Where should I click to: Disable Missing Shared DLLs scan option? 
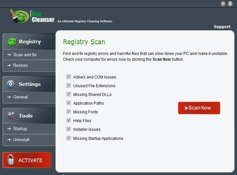click(68, 94)
